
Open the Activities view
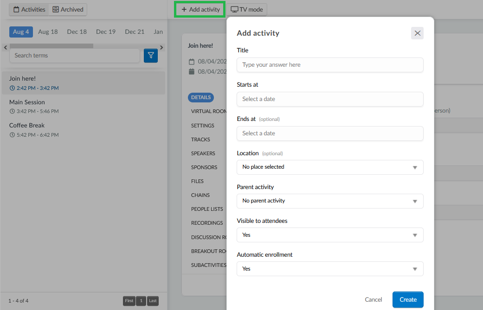click(x=29, y=10)
